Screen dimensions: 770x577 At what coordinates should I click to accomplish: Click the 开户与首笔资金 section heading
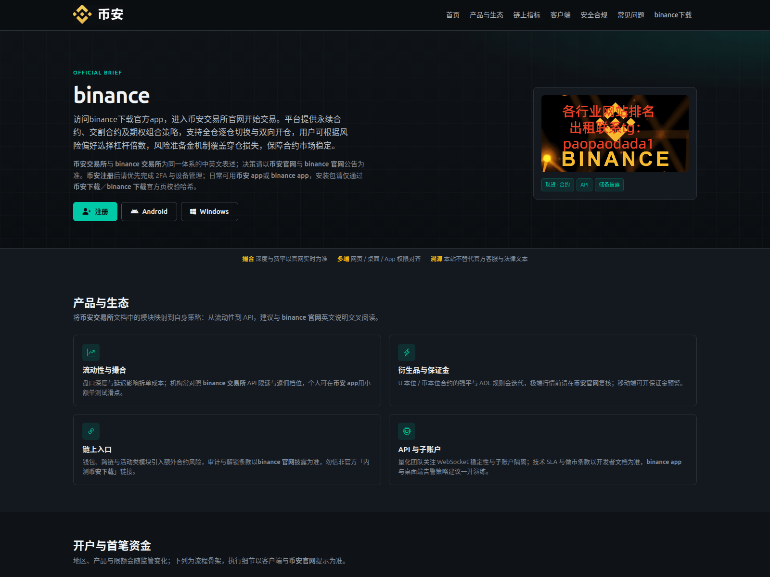[x=112, y=546]
